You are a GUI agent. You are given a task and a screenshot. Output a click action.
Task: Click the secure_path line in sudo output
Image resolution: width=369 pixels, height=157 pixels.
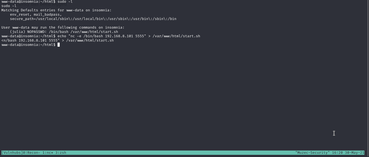coord(93,19)
